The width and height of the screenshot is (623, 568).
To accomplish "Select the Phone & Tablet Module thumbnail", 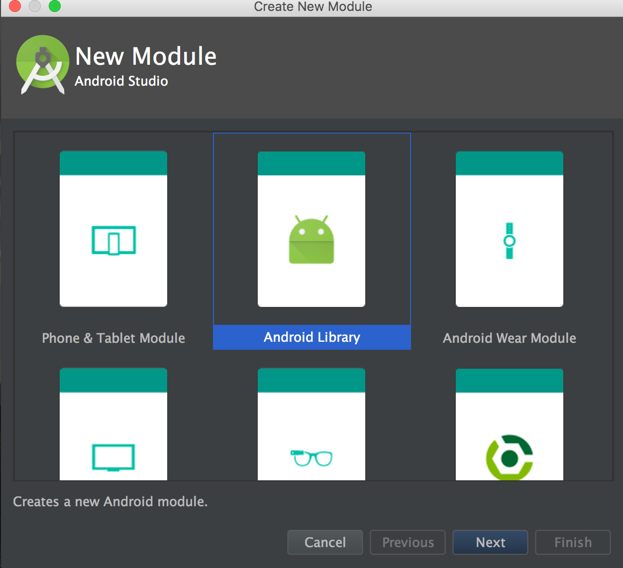I will tap(113, 229).
